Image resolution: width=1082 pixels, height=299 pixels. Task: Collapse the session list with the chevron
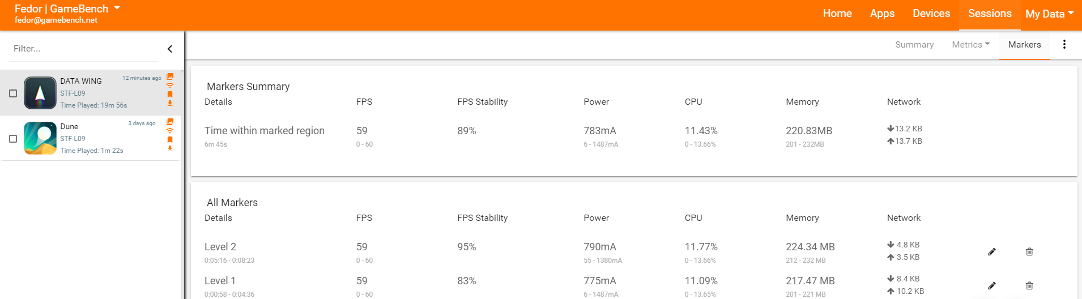[x=170, y=49]
